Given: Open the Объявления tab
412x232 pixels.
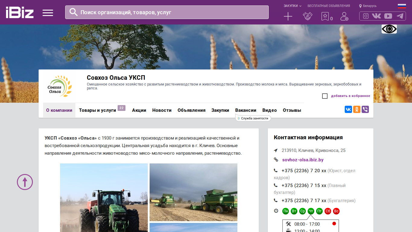Looking at the screenshot, I should [192, 110].
